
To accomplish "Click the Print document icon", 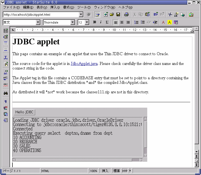I will tap(126, 15).
